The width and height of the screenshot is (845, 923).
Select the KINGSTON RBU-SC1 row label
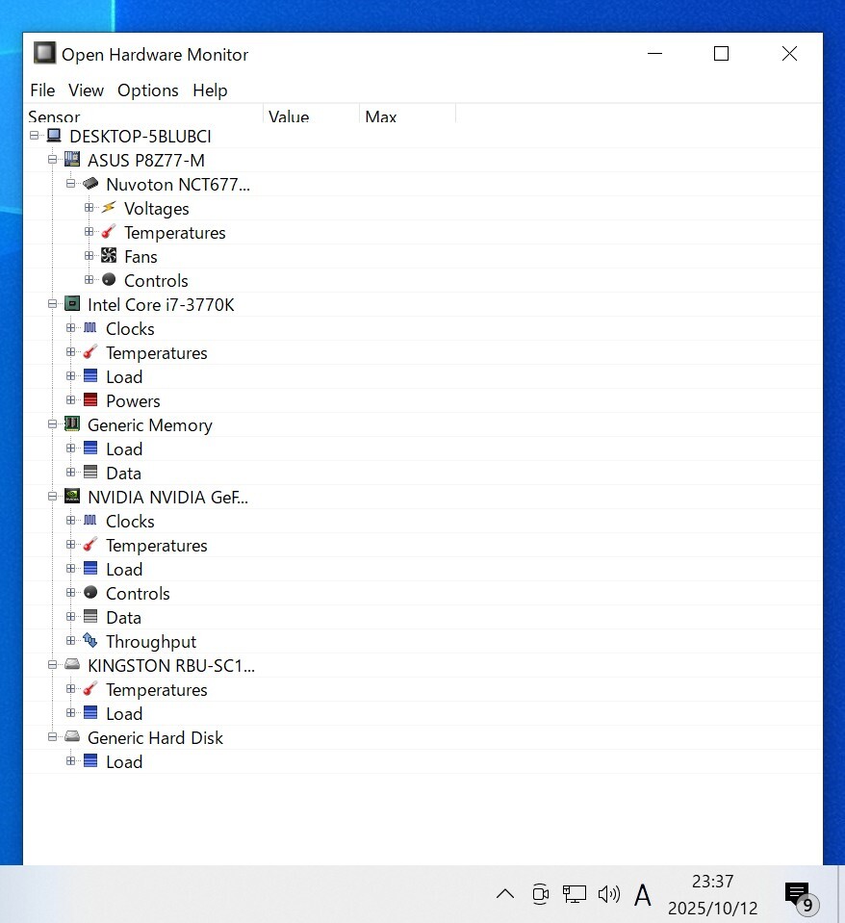point(171,665)
